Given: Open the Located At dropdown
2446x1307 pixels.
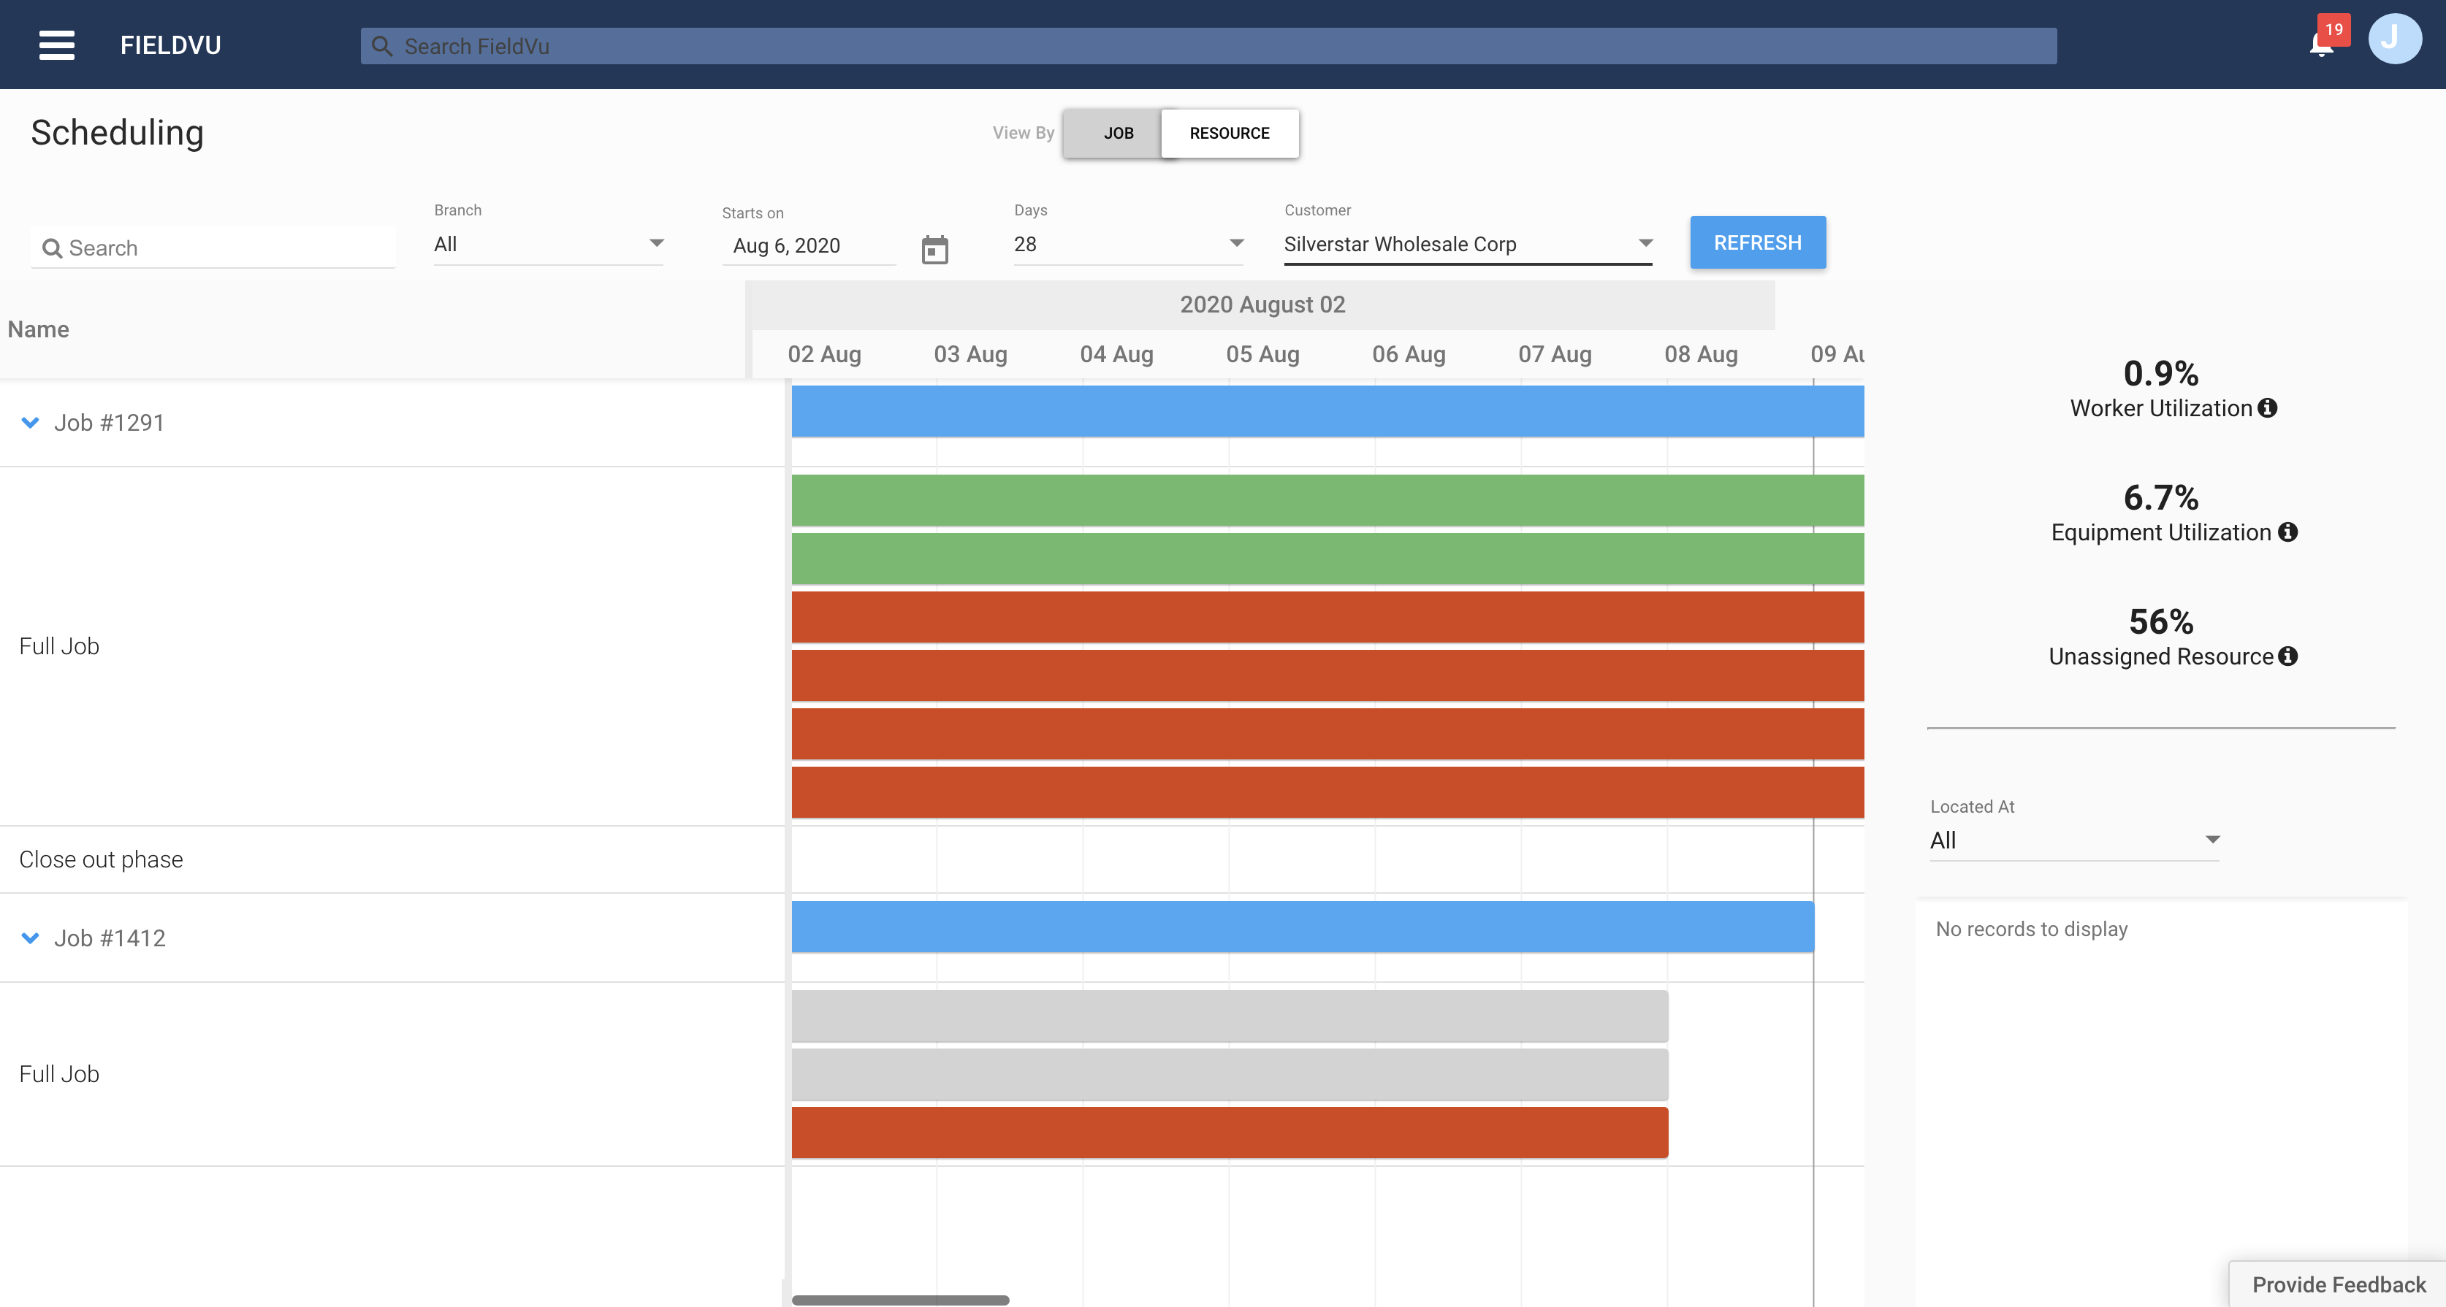Looking at the screenshot, I should (x=2074, y=840).
